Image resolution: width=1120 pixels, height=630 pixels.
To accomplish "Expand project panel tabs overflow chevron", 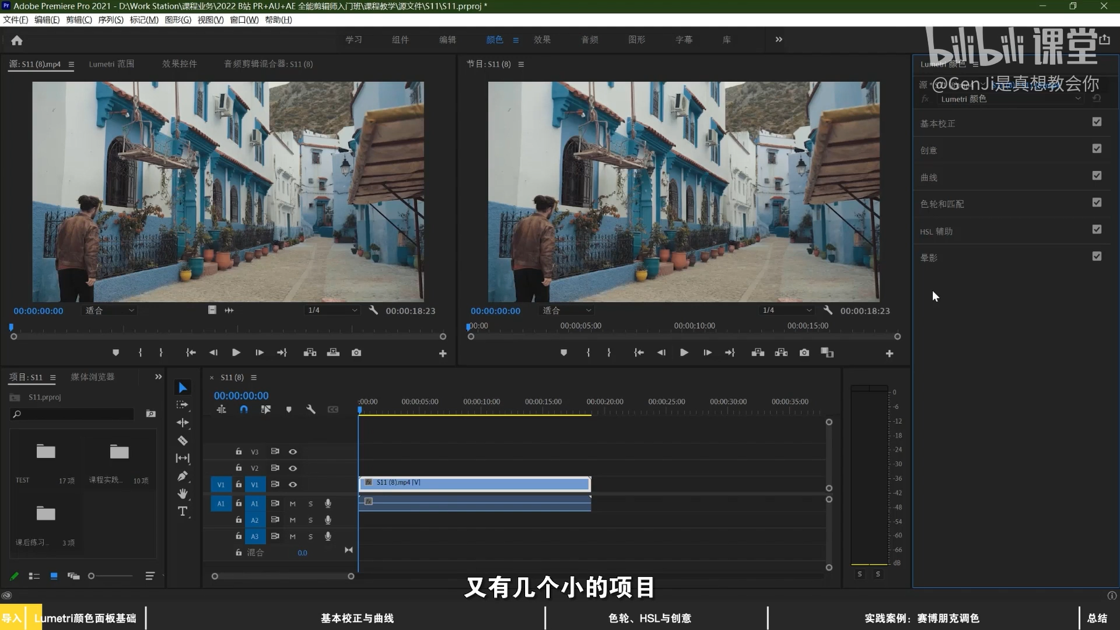I will pyautogui.click(x=158, y=377).
